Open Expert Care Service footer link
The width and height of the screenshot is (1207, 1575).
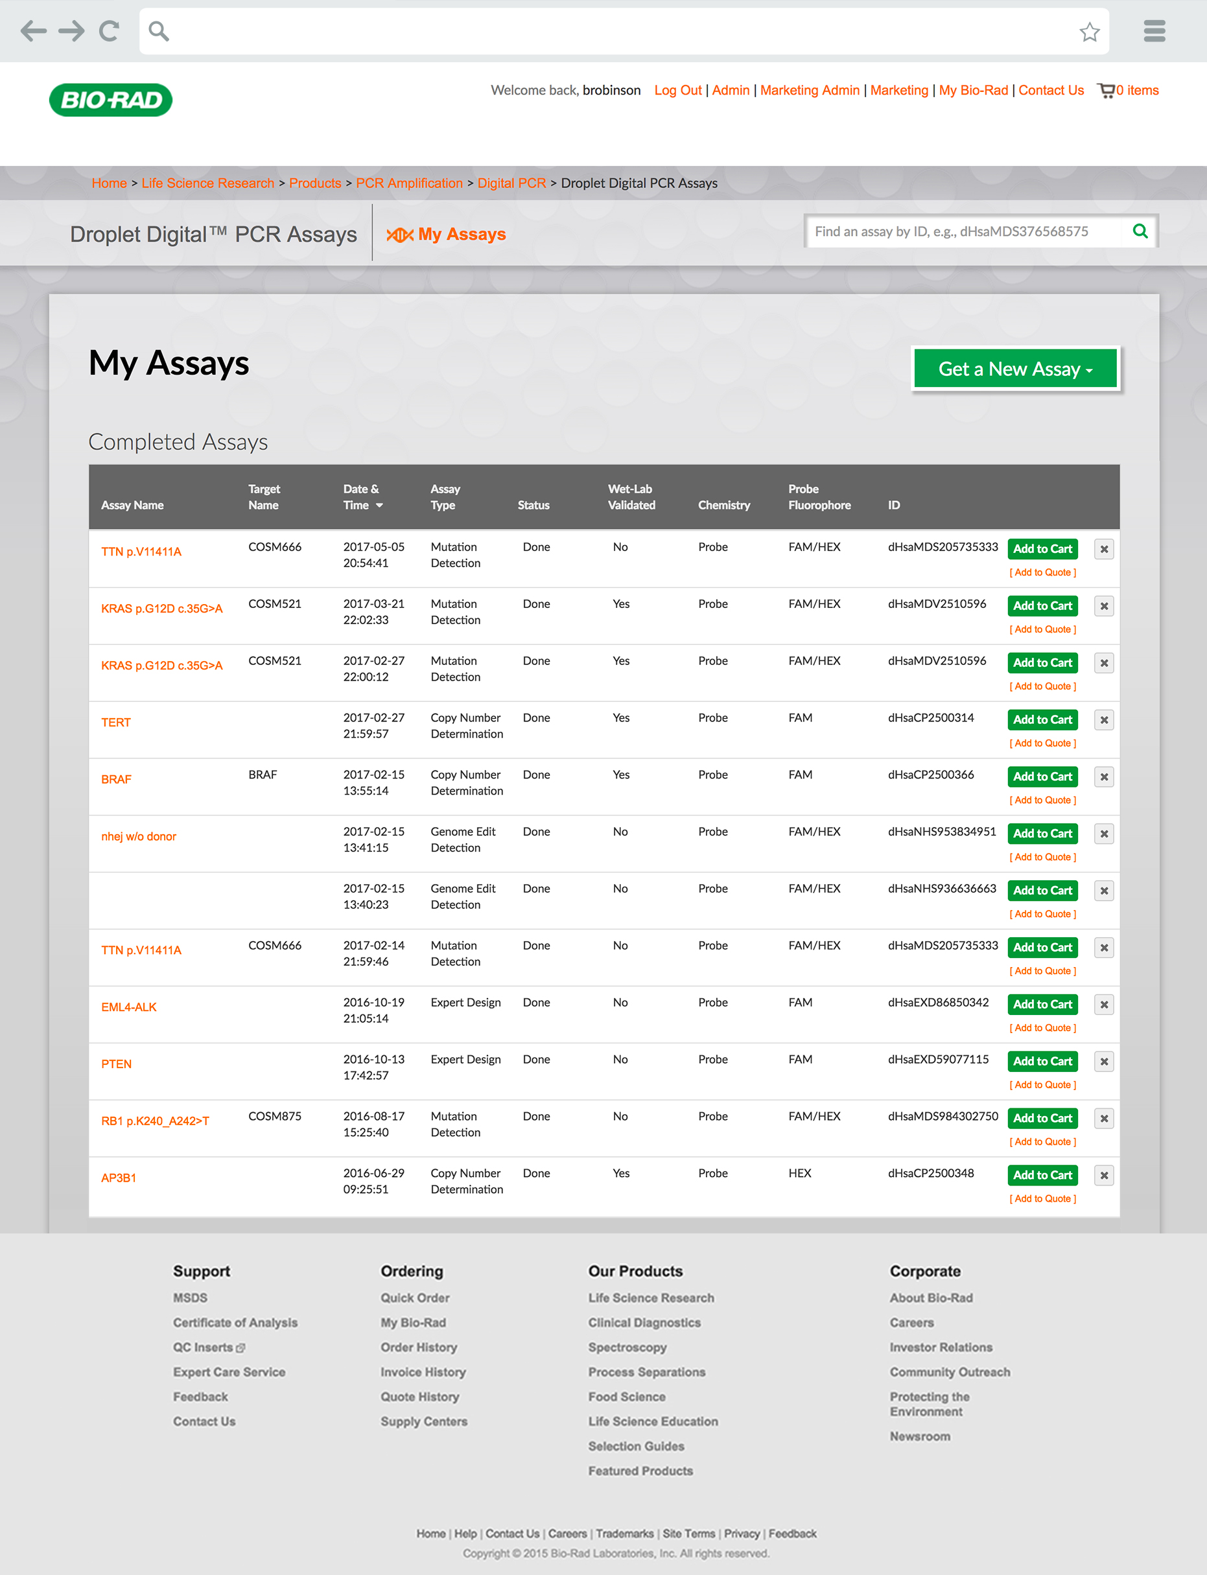229,1371
